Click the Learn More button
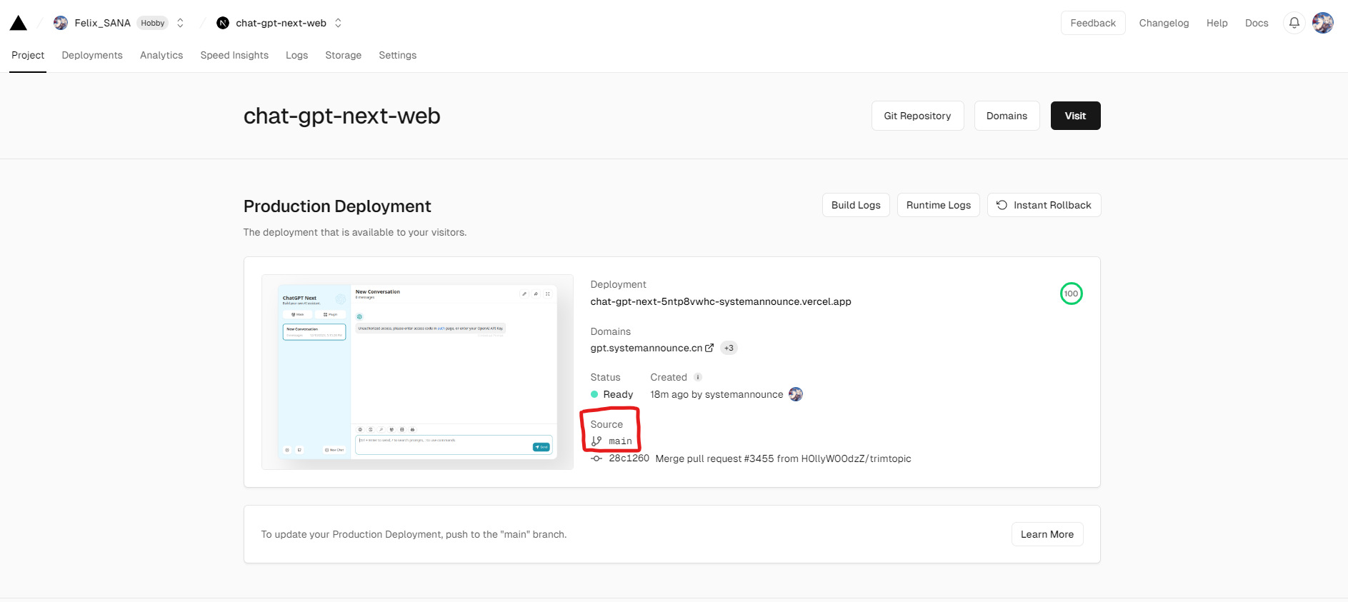Image resolution: width=1348 pixels, height=602 pixels. [1047, 534]
